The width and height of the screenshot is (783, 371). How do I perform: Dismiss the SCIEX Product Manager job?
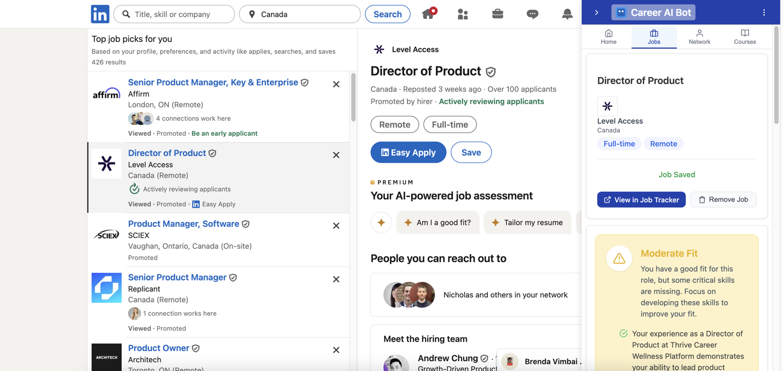[336, 226]
